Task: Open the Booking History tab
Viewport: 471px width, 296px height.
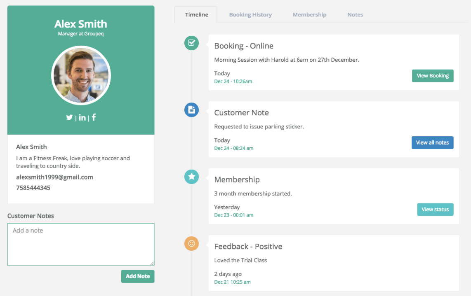Action: (250, 15)
